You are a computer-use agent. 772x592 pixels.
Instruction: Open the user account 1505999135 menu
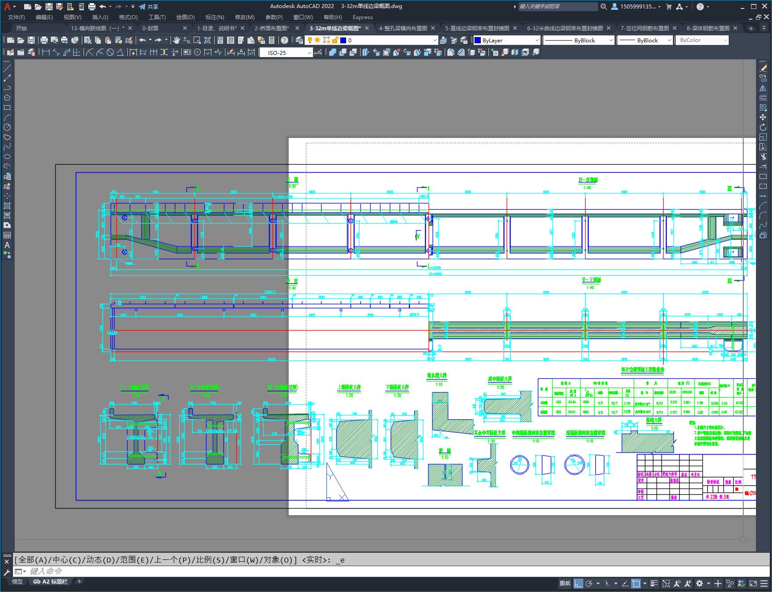coord(636,7)
